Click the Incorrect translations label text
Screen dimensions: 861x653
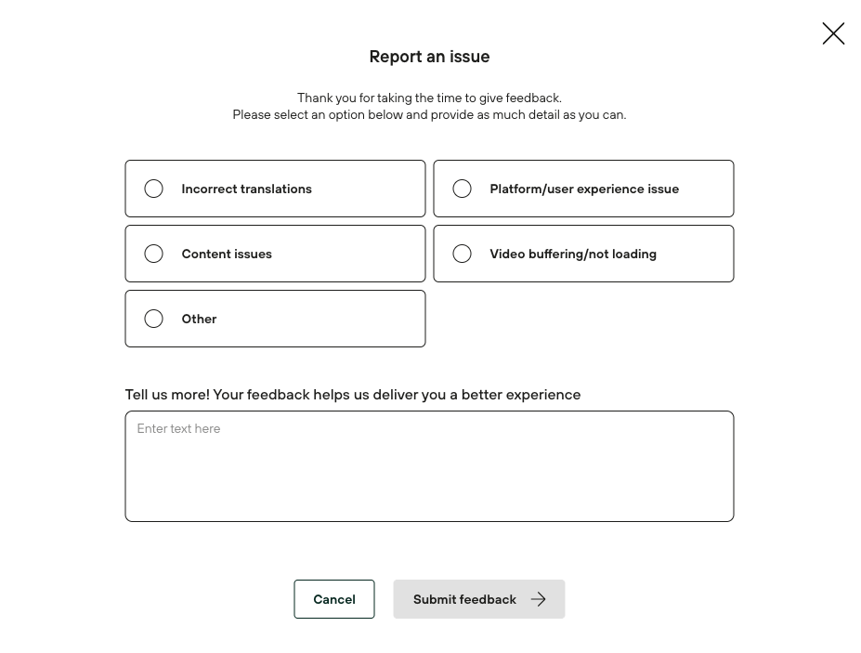coord(246,189)
